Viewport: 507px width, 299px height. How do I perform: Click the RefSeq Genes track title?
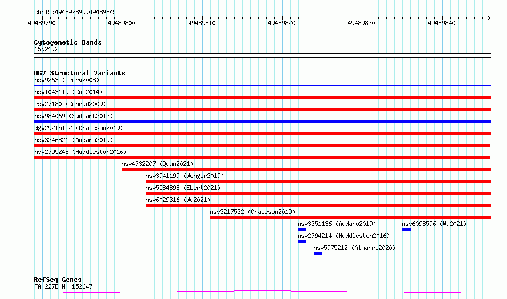[x=58, y=280]
